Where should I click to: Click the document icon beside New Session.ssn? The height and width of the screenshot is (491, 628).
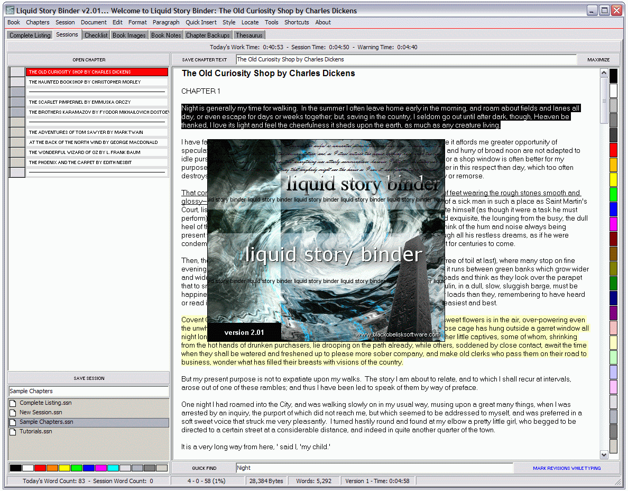tap(13, 413)
